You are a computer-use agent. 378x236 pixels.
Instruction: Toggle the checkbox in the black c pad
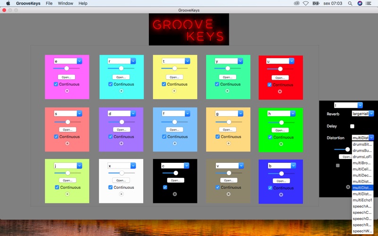tap(165, 187)
